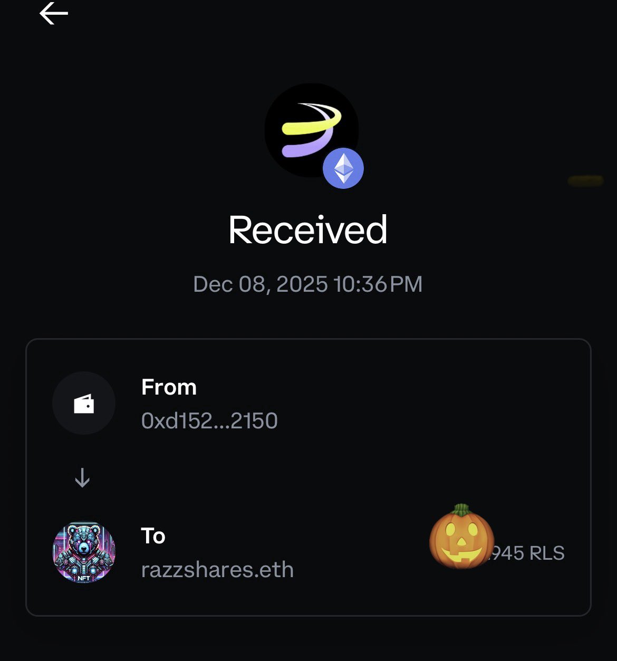Screen dimensions: 617x661
Task: Tap the 10:36 PM time
Action: [378, 284]
